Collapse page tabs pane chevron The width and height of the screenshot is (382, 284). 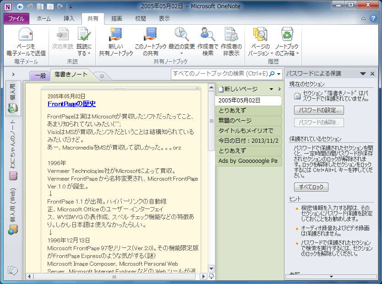pyautogui.click(x=279, y=89)
